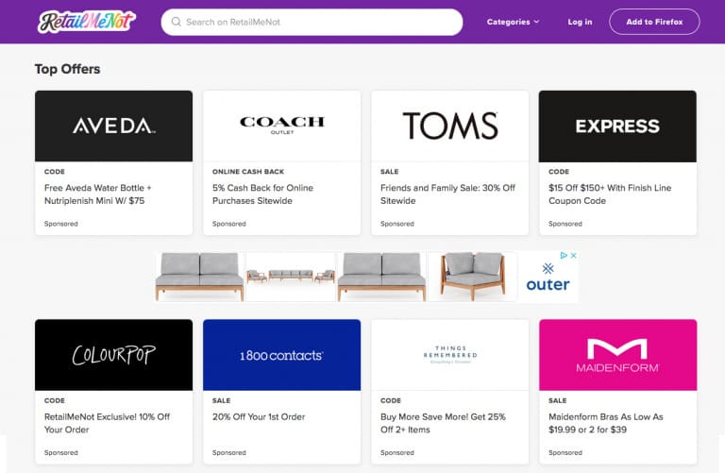The image size is (725, 473).
Task: Open the Express logo tile
Action: pyautogui.click(x=617, y=126)
